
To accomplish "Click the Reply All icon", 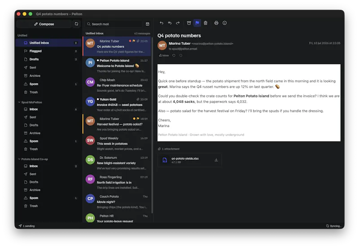I will [x=170, y=23].
